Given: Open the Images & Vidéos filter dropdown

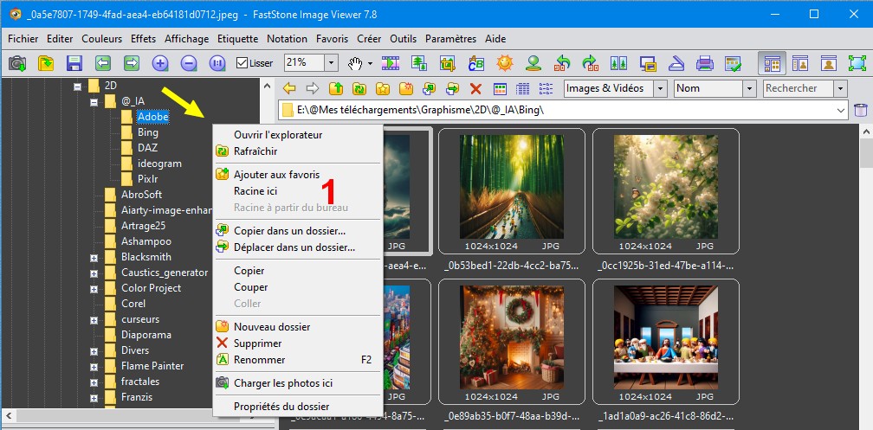Looking at the screenshot, I should coord(660,88).
